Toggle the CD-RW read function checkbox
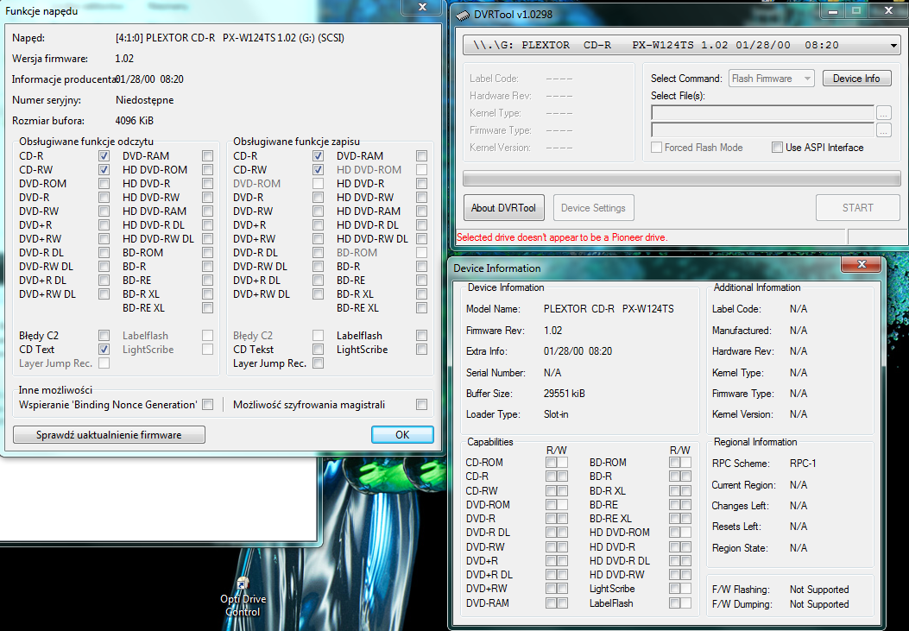The image size is (909, 631). click(104, 170)
